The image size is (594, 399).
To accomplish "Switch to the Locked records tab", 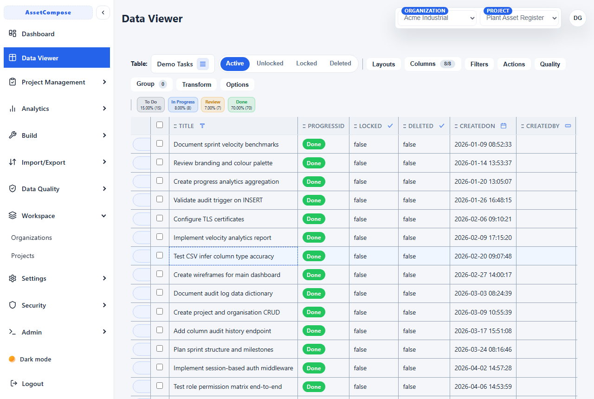I will click(x=307, y=64).
